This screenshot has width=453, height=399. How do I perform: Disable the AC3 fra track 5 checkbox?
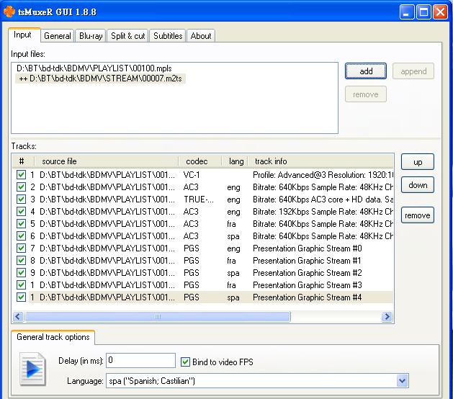tap(21, 223)
